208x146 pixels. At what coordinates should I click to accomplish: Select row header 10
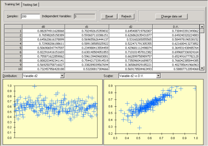(13, 69)
